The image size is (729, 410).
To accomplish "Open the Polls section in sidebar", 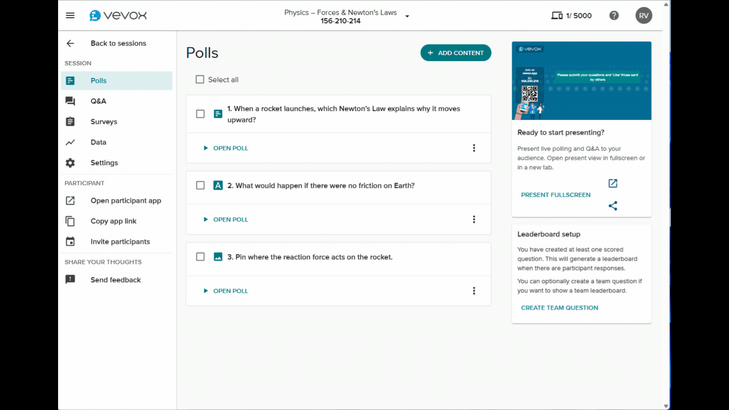I will click(x=98, y=80).
